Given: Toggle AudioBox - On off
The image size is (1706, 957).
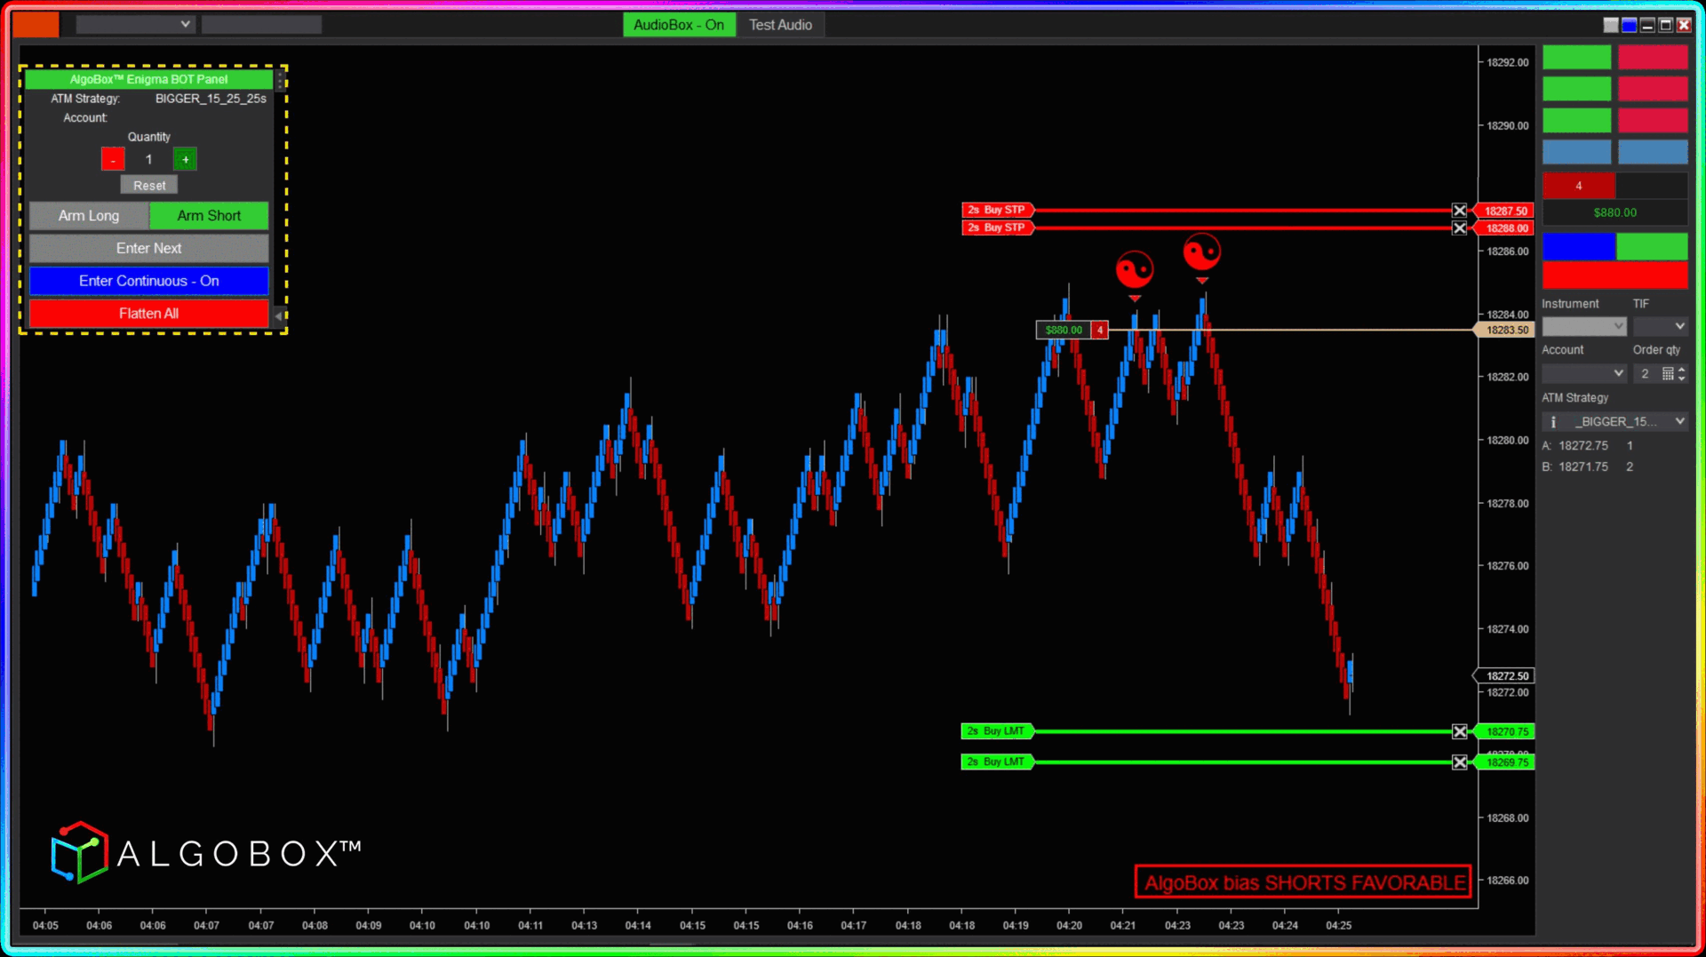Looking at the screenshot, I should 678,24.
